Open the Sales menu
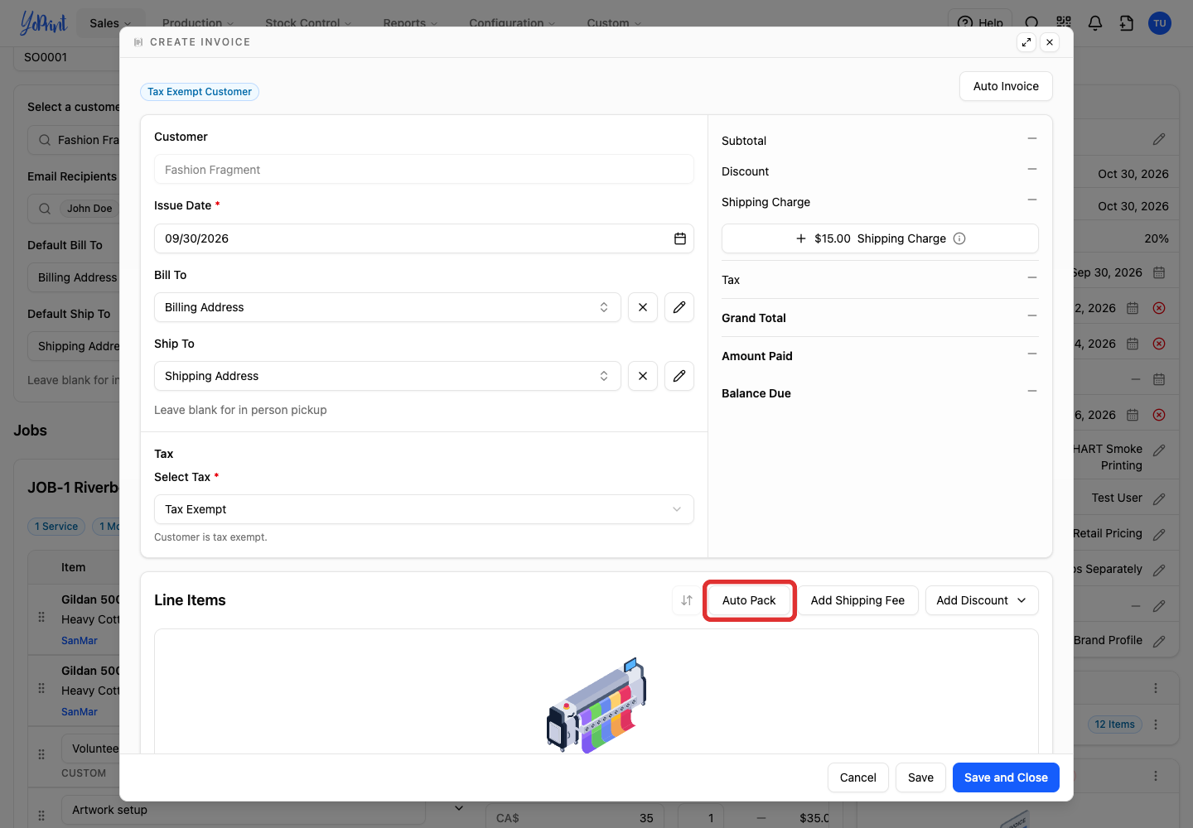 [x=110, y=23]
